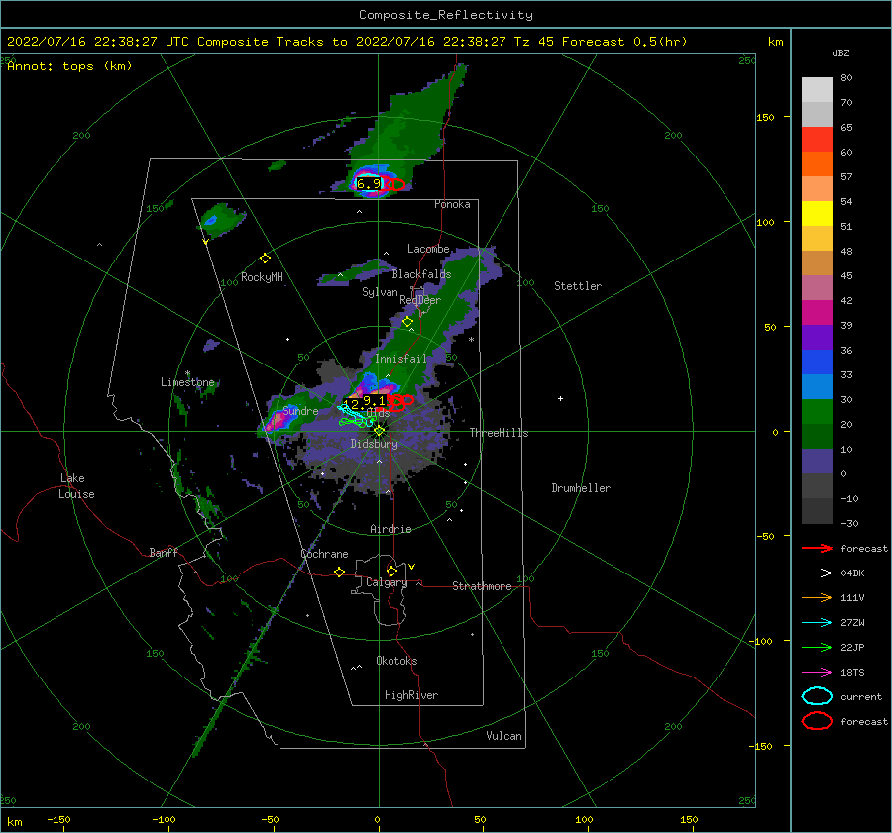This screenshot has height=833, width=892.
Task: Click the 18TS legend text
Action: pos(852,673)
